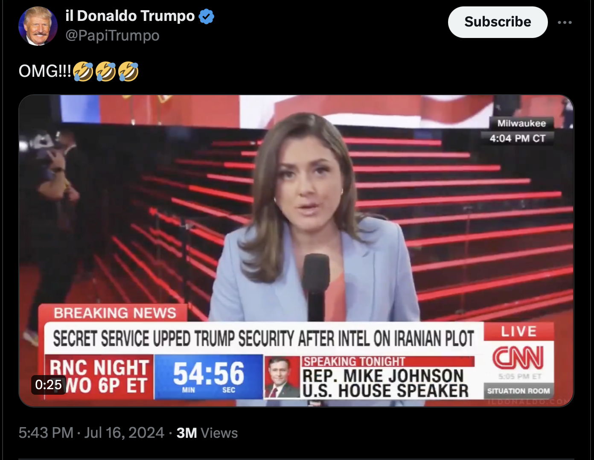Click the 0:25 video duration badge

pos(49,384)
